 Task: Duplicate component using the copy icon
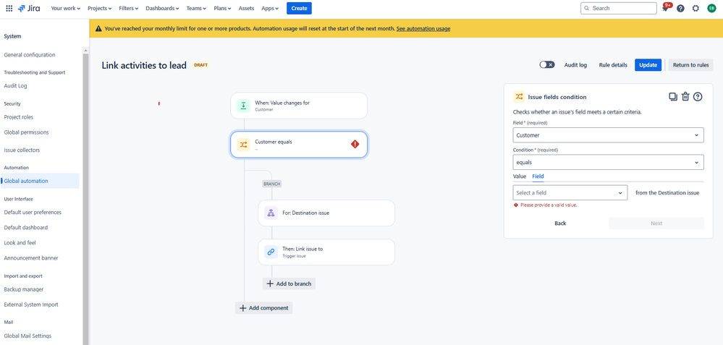pos(673,97)
